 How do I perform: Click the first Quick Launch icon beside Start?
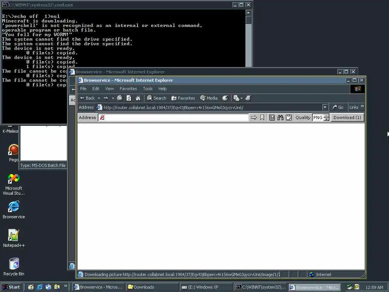(x=31, y=287)
